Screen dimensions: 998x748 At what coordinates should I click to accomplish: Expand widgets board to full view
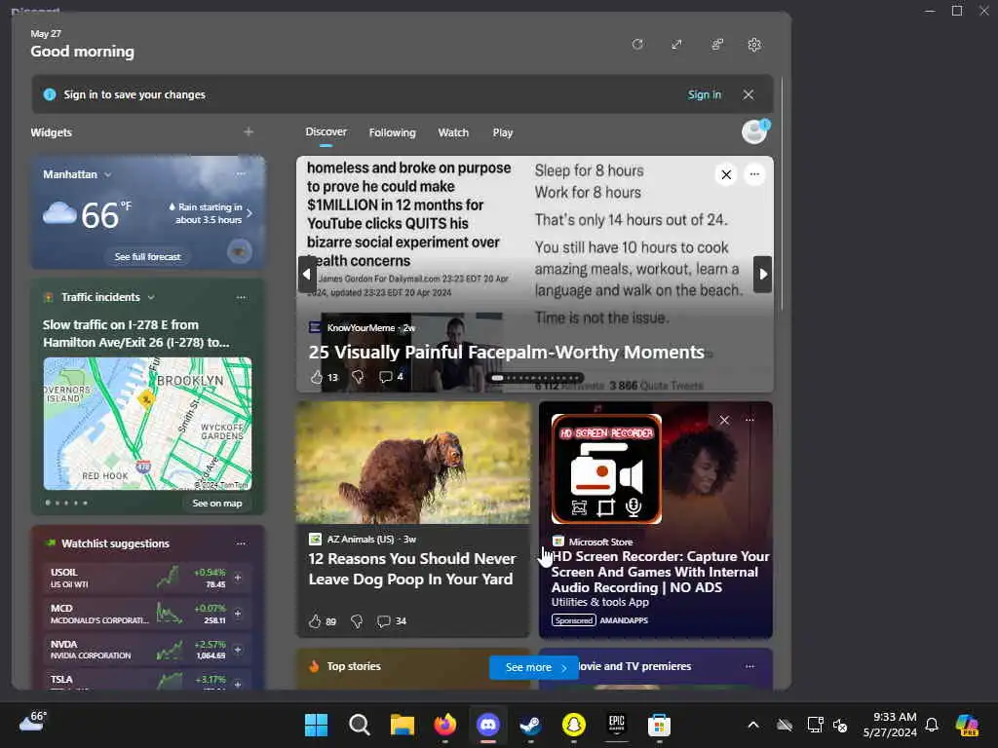click(x=676, y=45)
